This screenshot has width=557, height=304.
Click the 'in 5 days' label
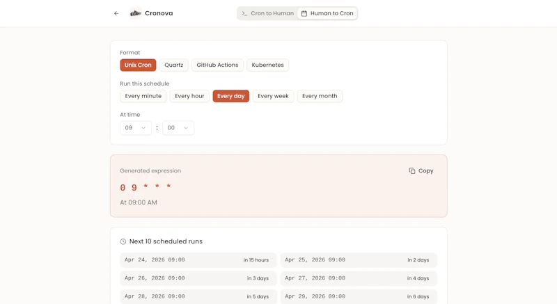tap(258, 296)
